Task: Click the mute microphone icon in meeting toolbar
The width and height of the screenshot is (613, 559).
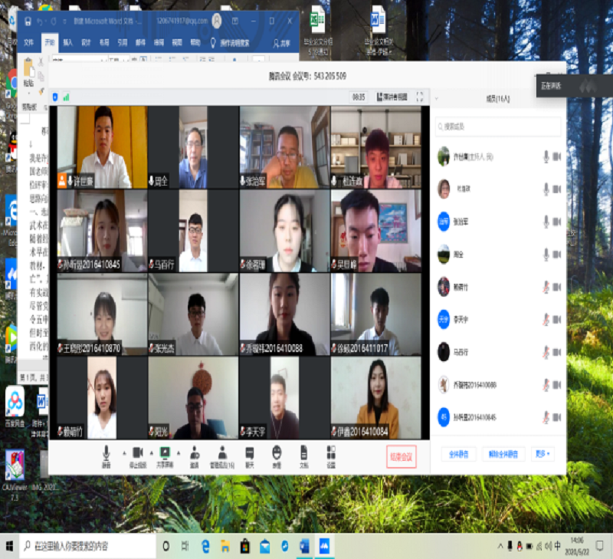Action: pyautogui.click(x=106, y=453)
